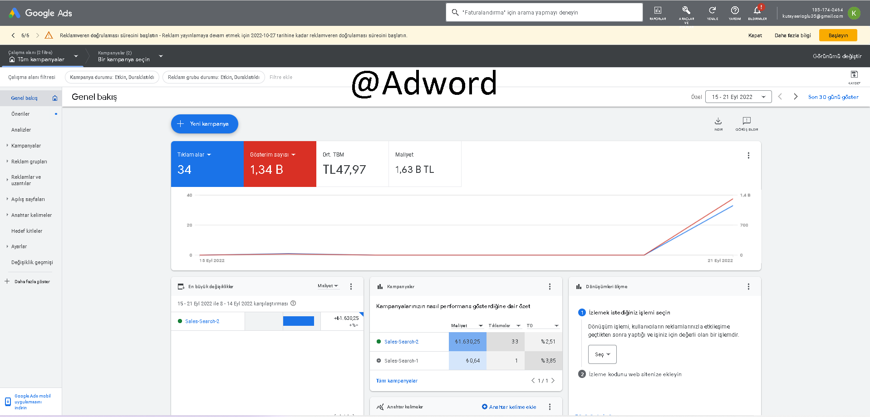Screen dimensions: 870x417
Task: Click Kapat to dismiss the banner
Action: 755,35
